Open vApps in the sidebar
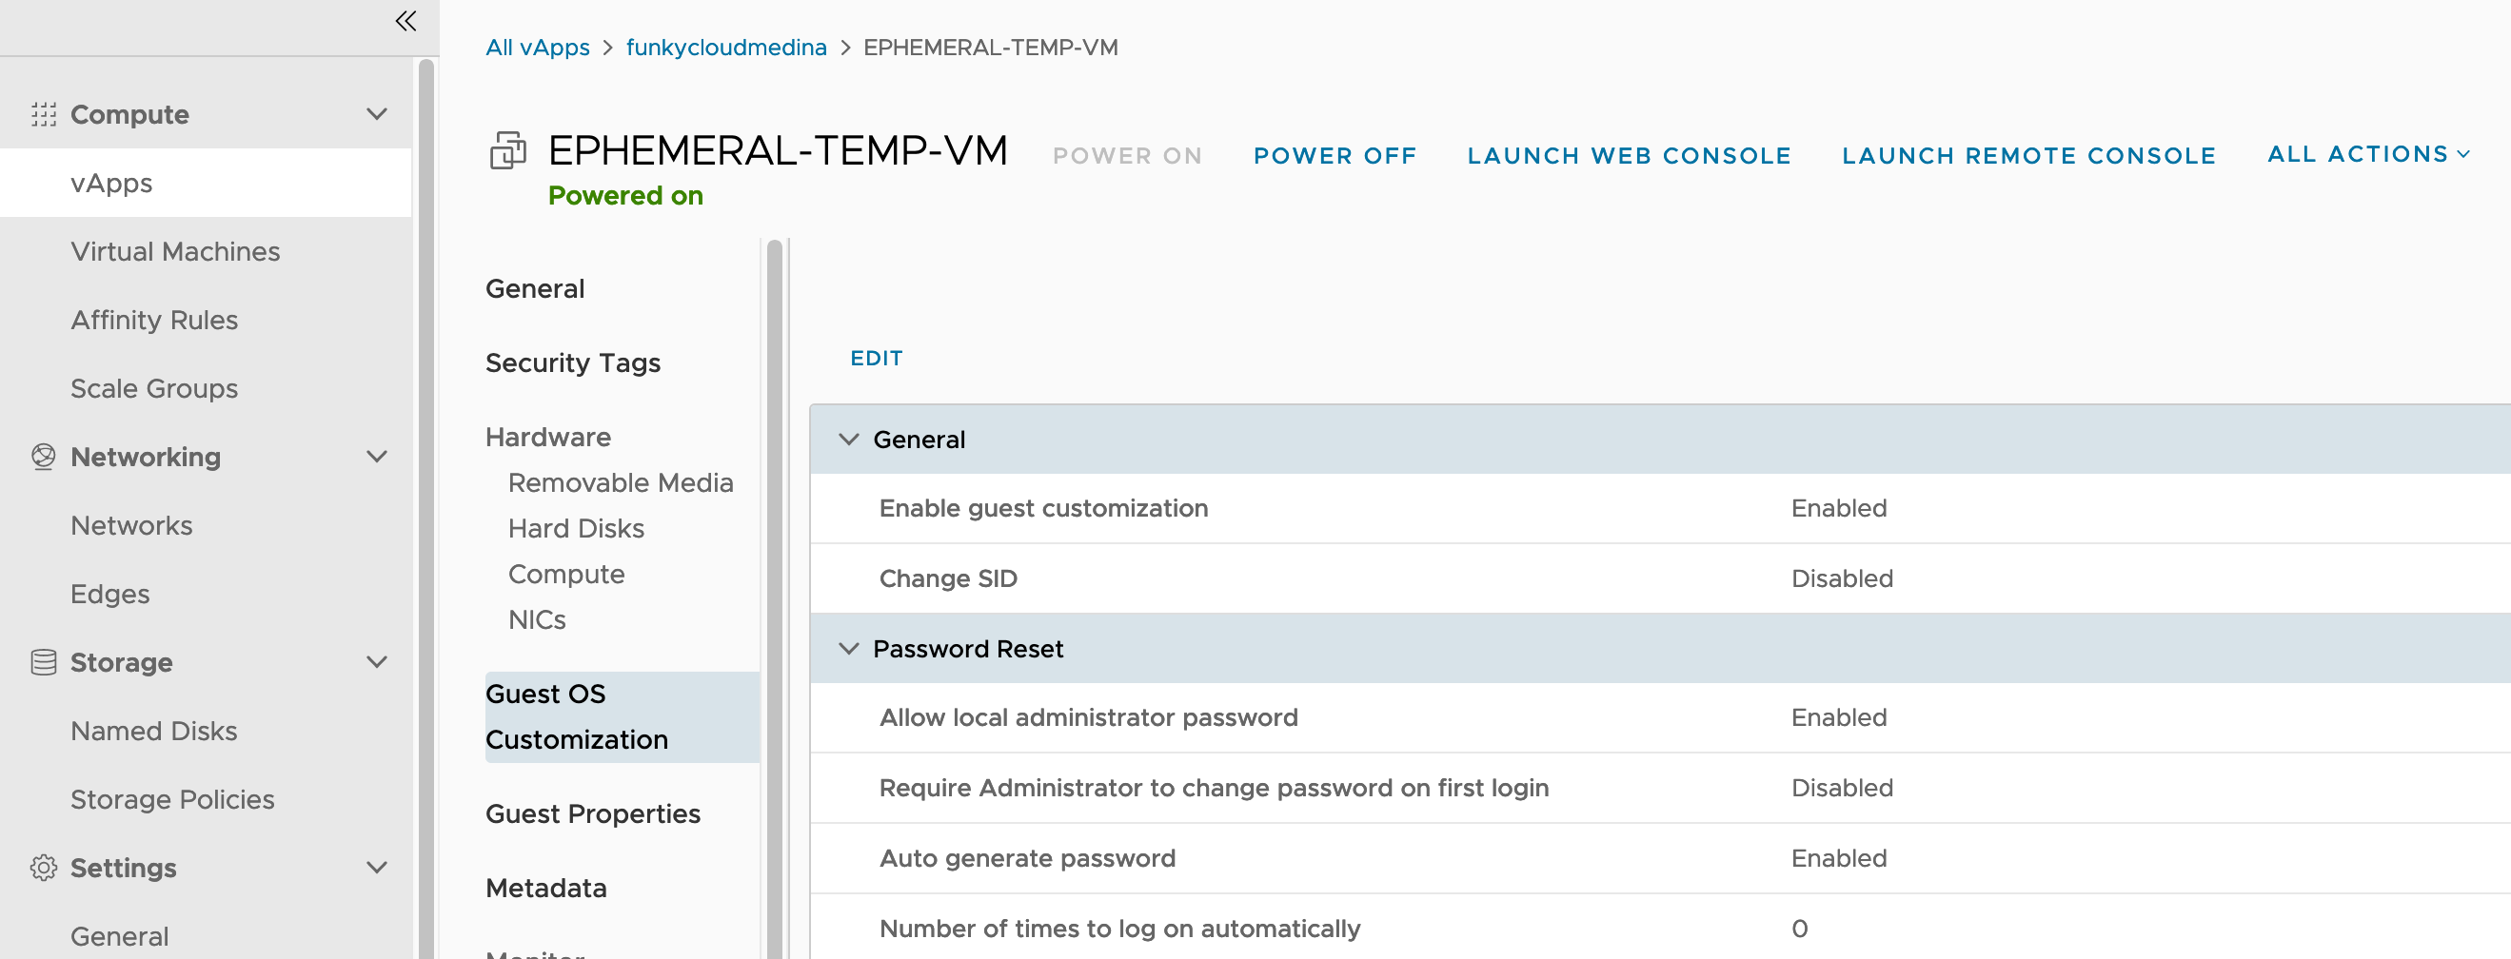The width and height of the screenshot is (2511, 959). tap(206, 184)
